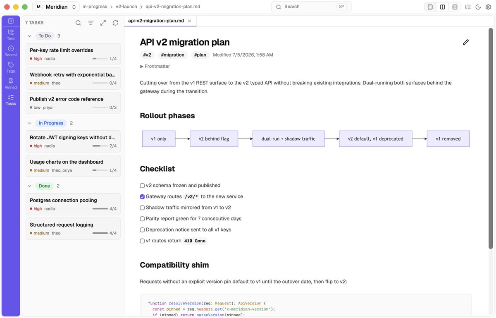The image size is (496, 318).
Task: Open the task filter options
Action: tap(91, 23)
